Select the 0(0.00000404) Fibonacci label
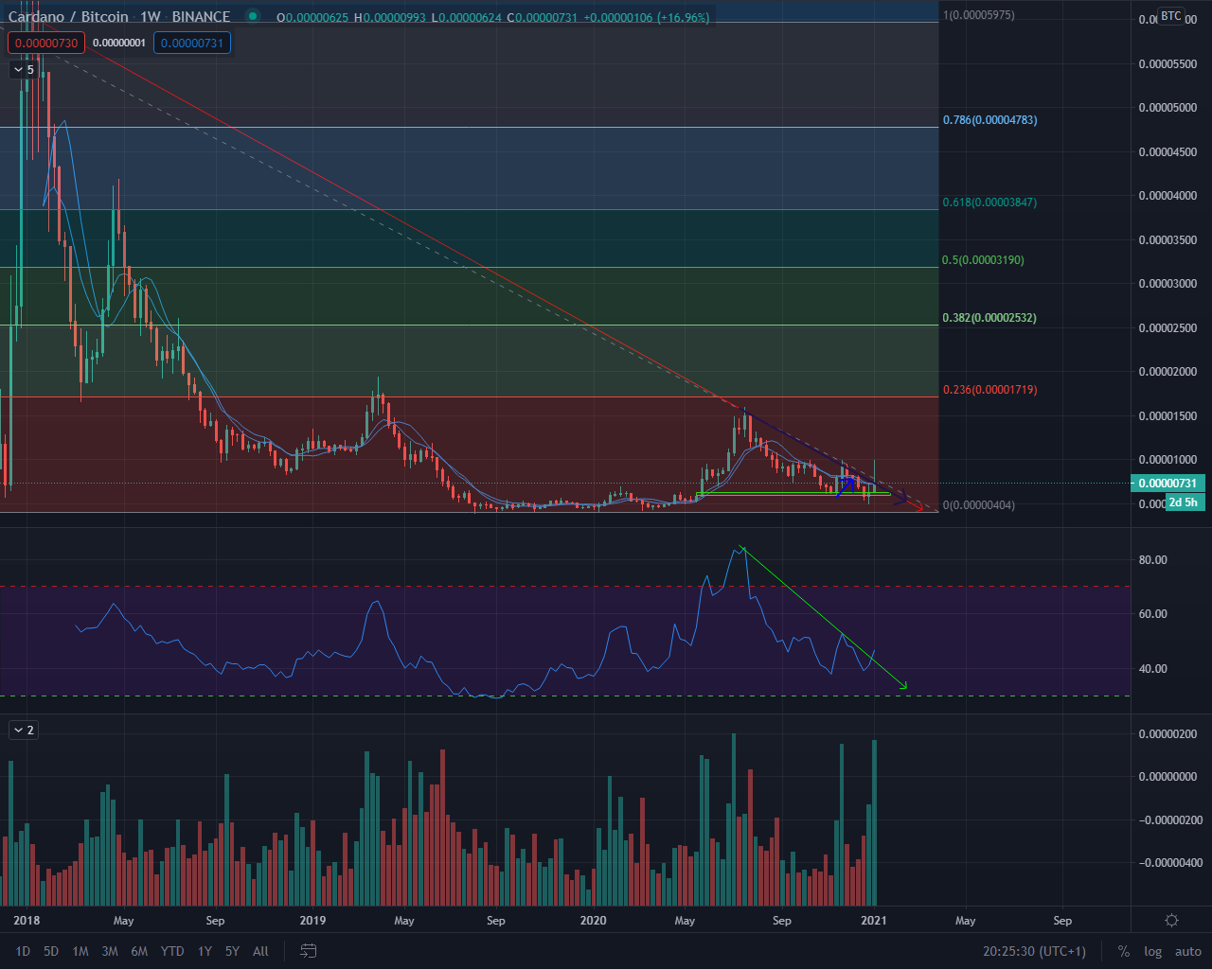The height and width of the screenshot is (969, 1212). tap(978, 505)
